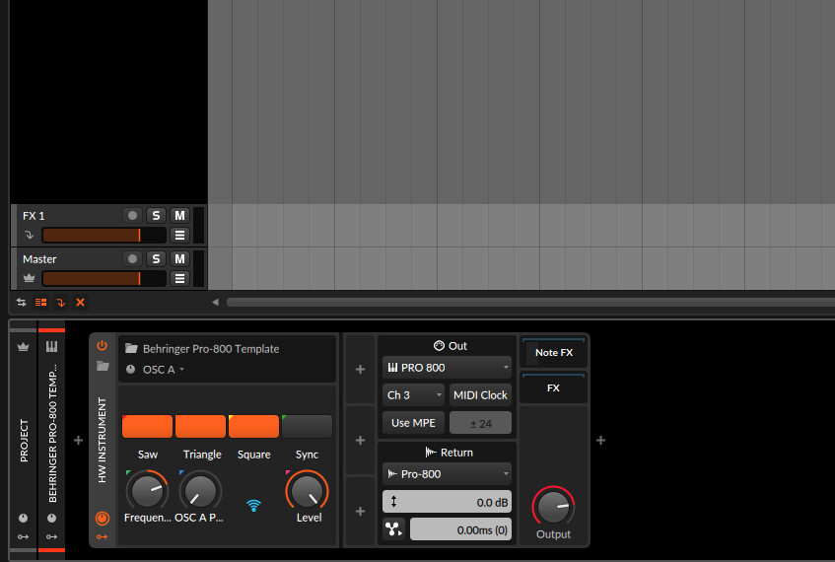Image resolution: width=835 pixels, height=562 pixels.
Task: Mute the Master track
Action: (x=180, y=259)
